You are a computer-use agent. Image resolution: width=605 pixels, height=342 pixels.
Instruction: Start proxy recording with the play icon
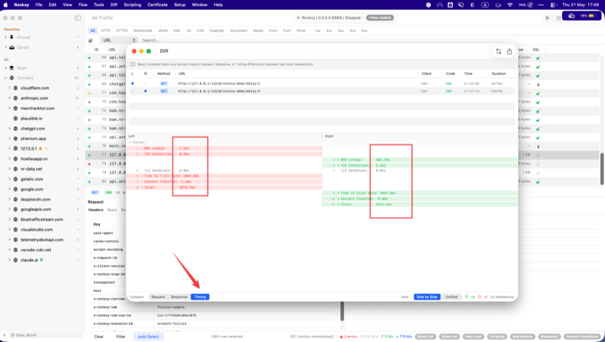click(548, 17)
